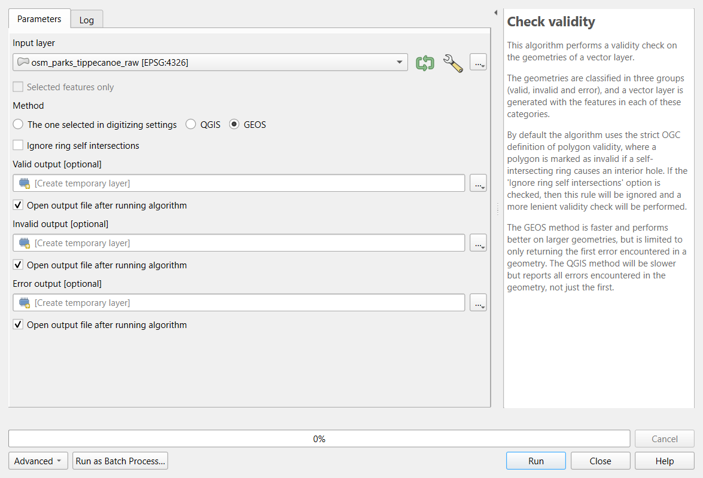The image size is (703, 478).
Task: Uncheck open output file under Valid output
Action: tap(18, 205)
